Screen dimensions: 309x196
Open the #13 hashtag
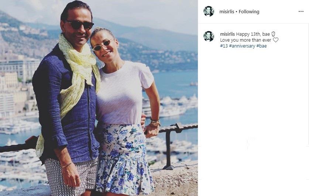point(224,46)
